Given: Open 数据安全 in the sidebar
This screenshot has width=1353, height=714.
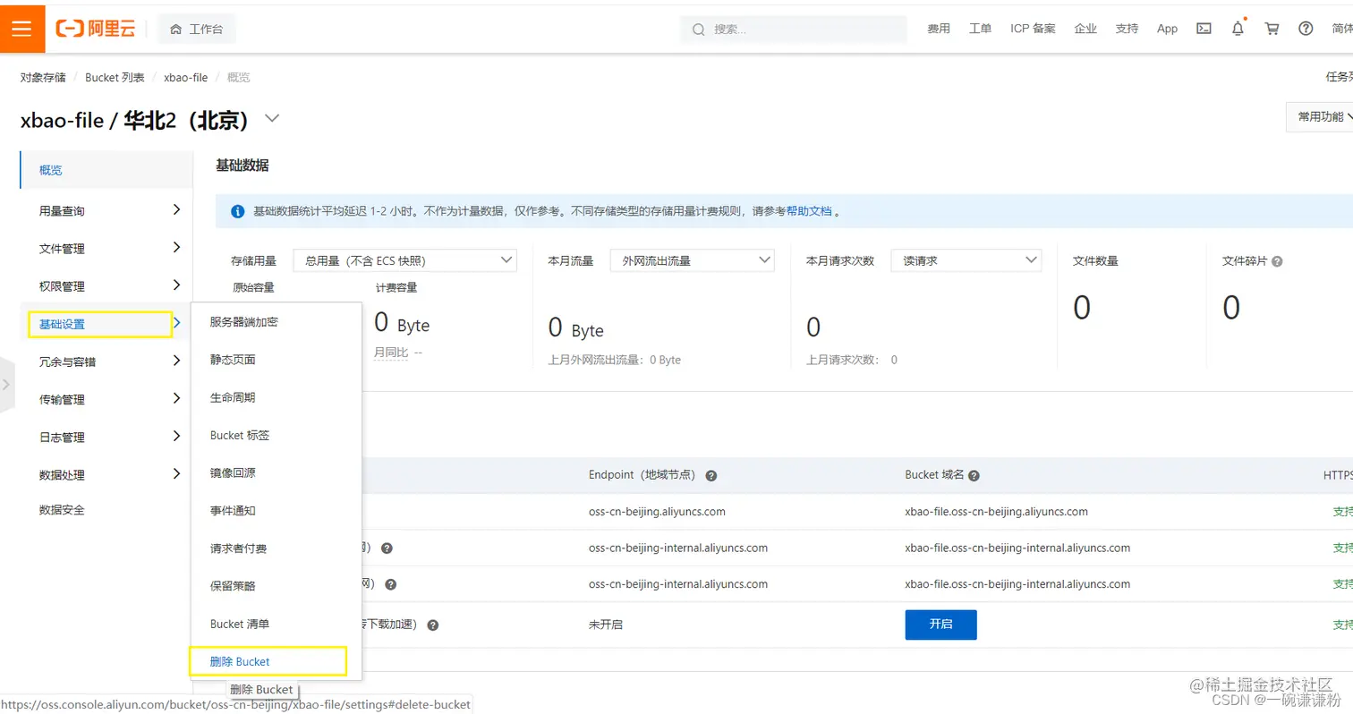Looking at the screenshot, I should pos(62,510).
